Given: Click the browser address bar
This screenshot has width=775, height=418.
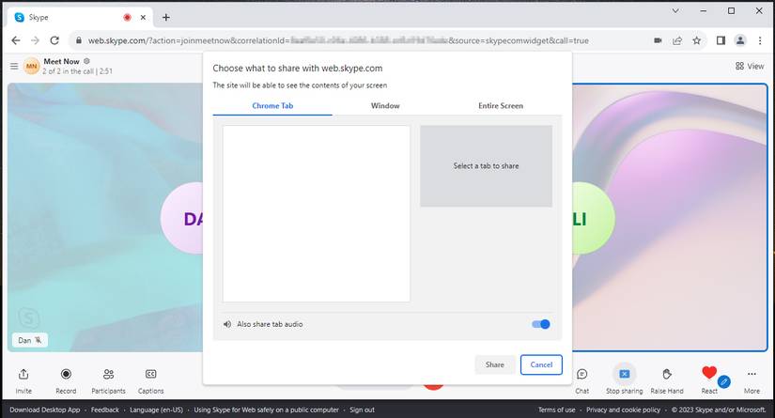Looking at the screenshot, I should [357, 40].
